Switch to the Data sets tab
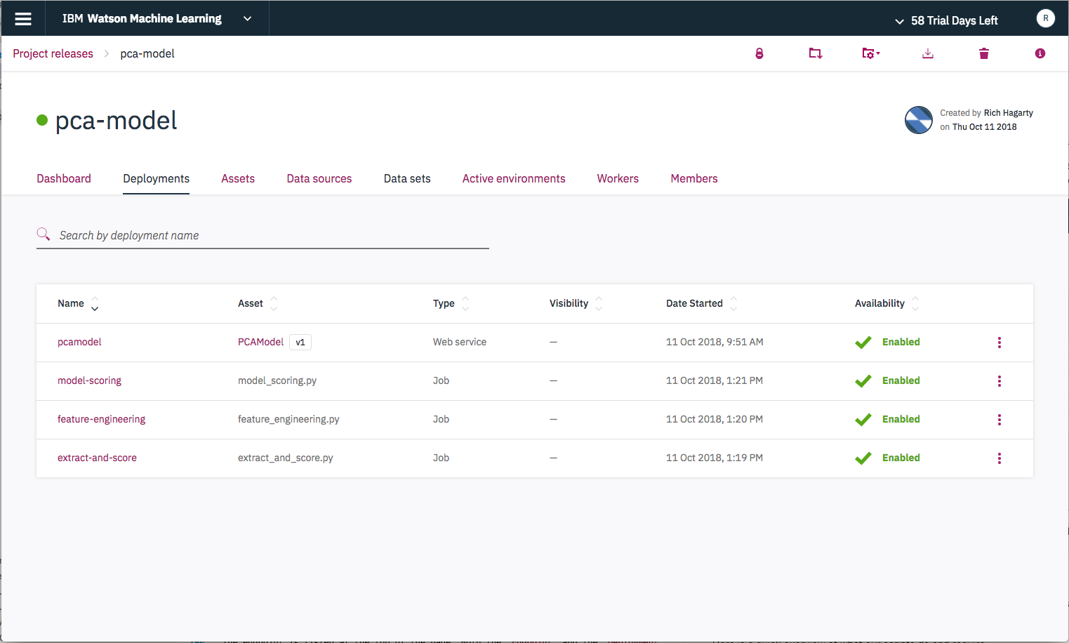The image size is (1069, 643). point(407,178)
